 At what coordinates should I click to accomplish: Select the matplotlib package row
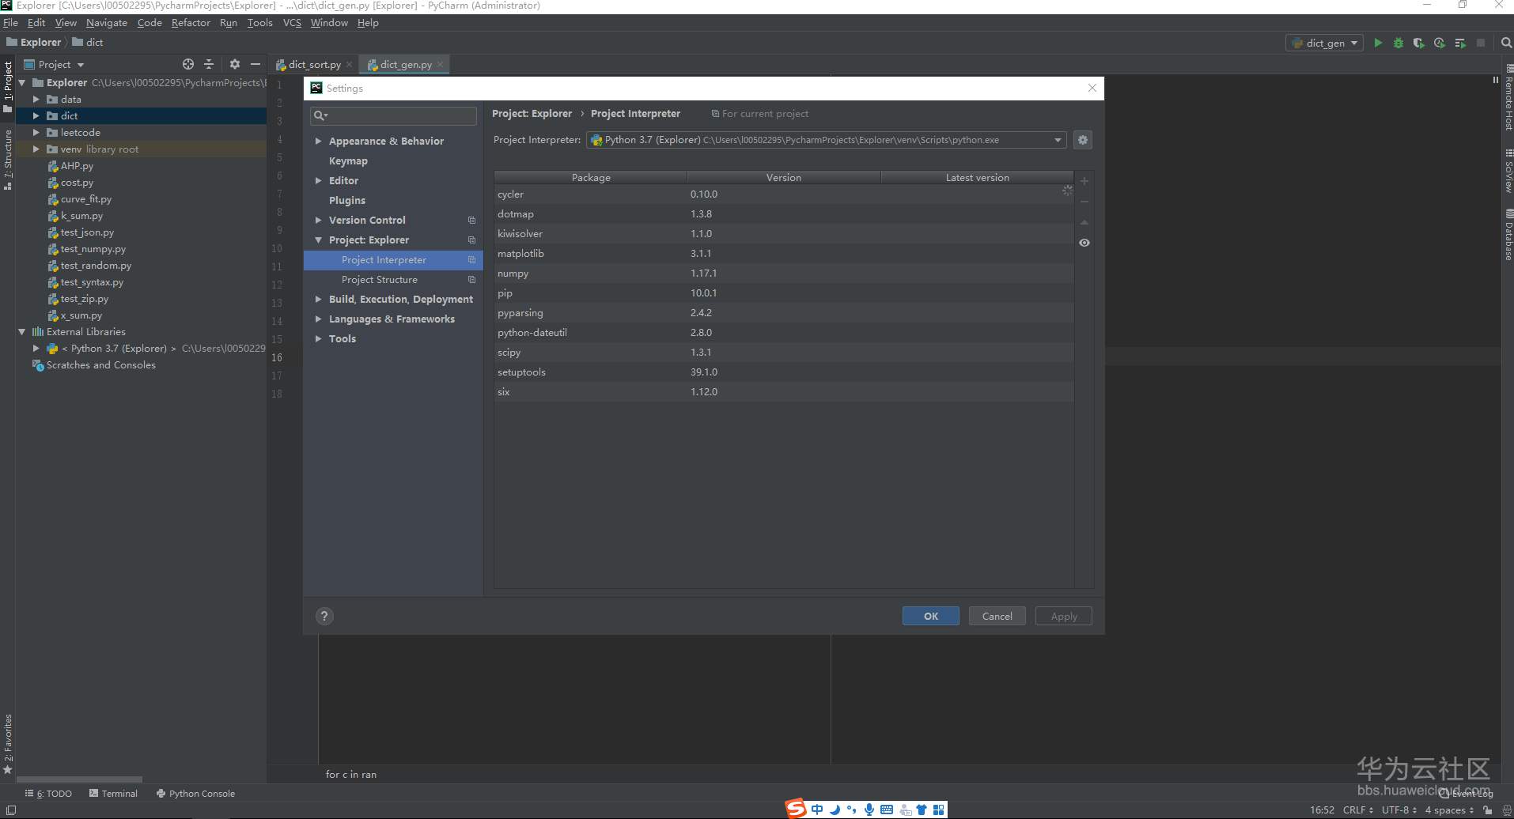click(x=784, y=253)
